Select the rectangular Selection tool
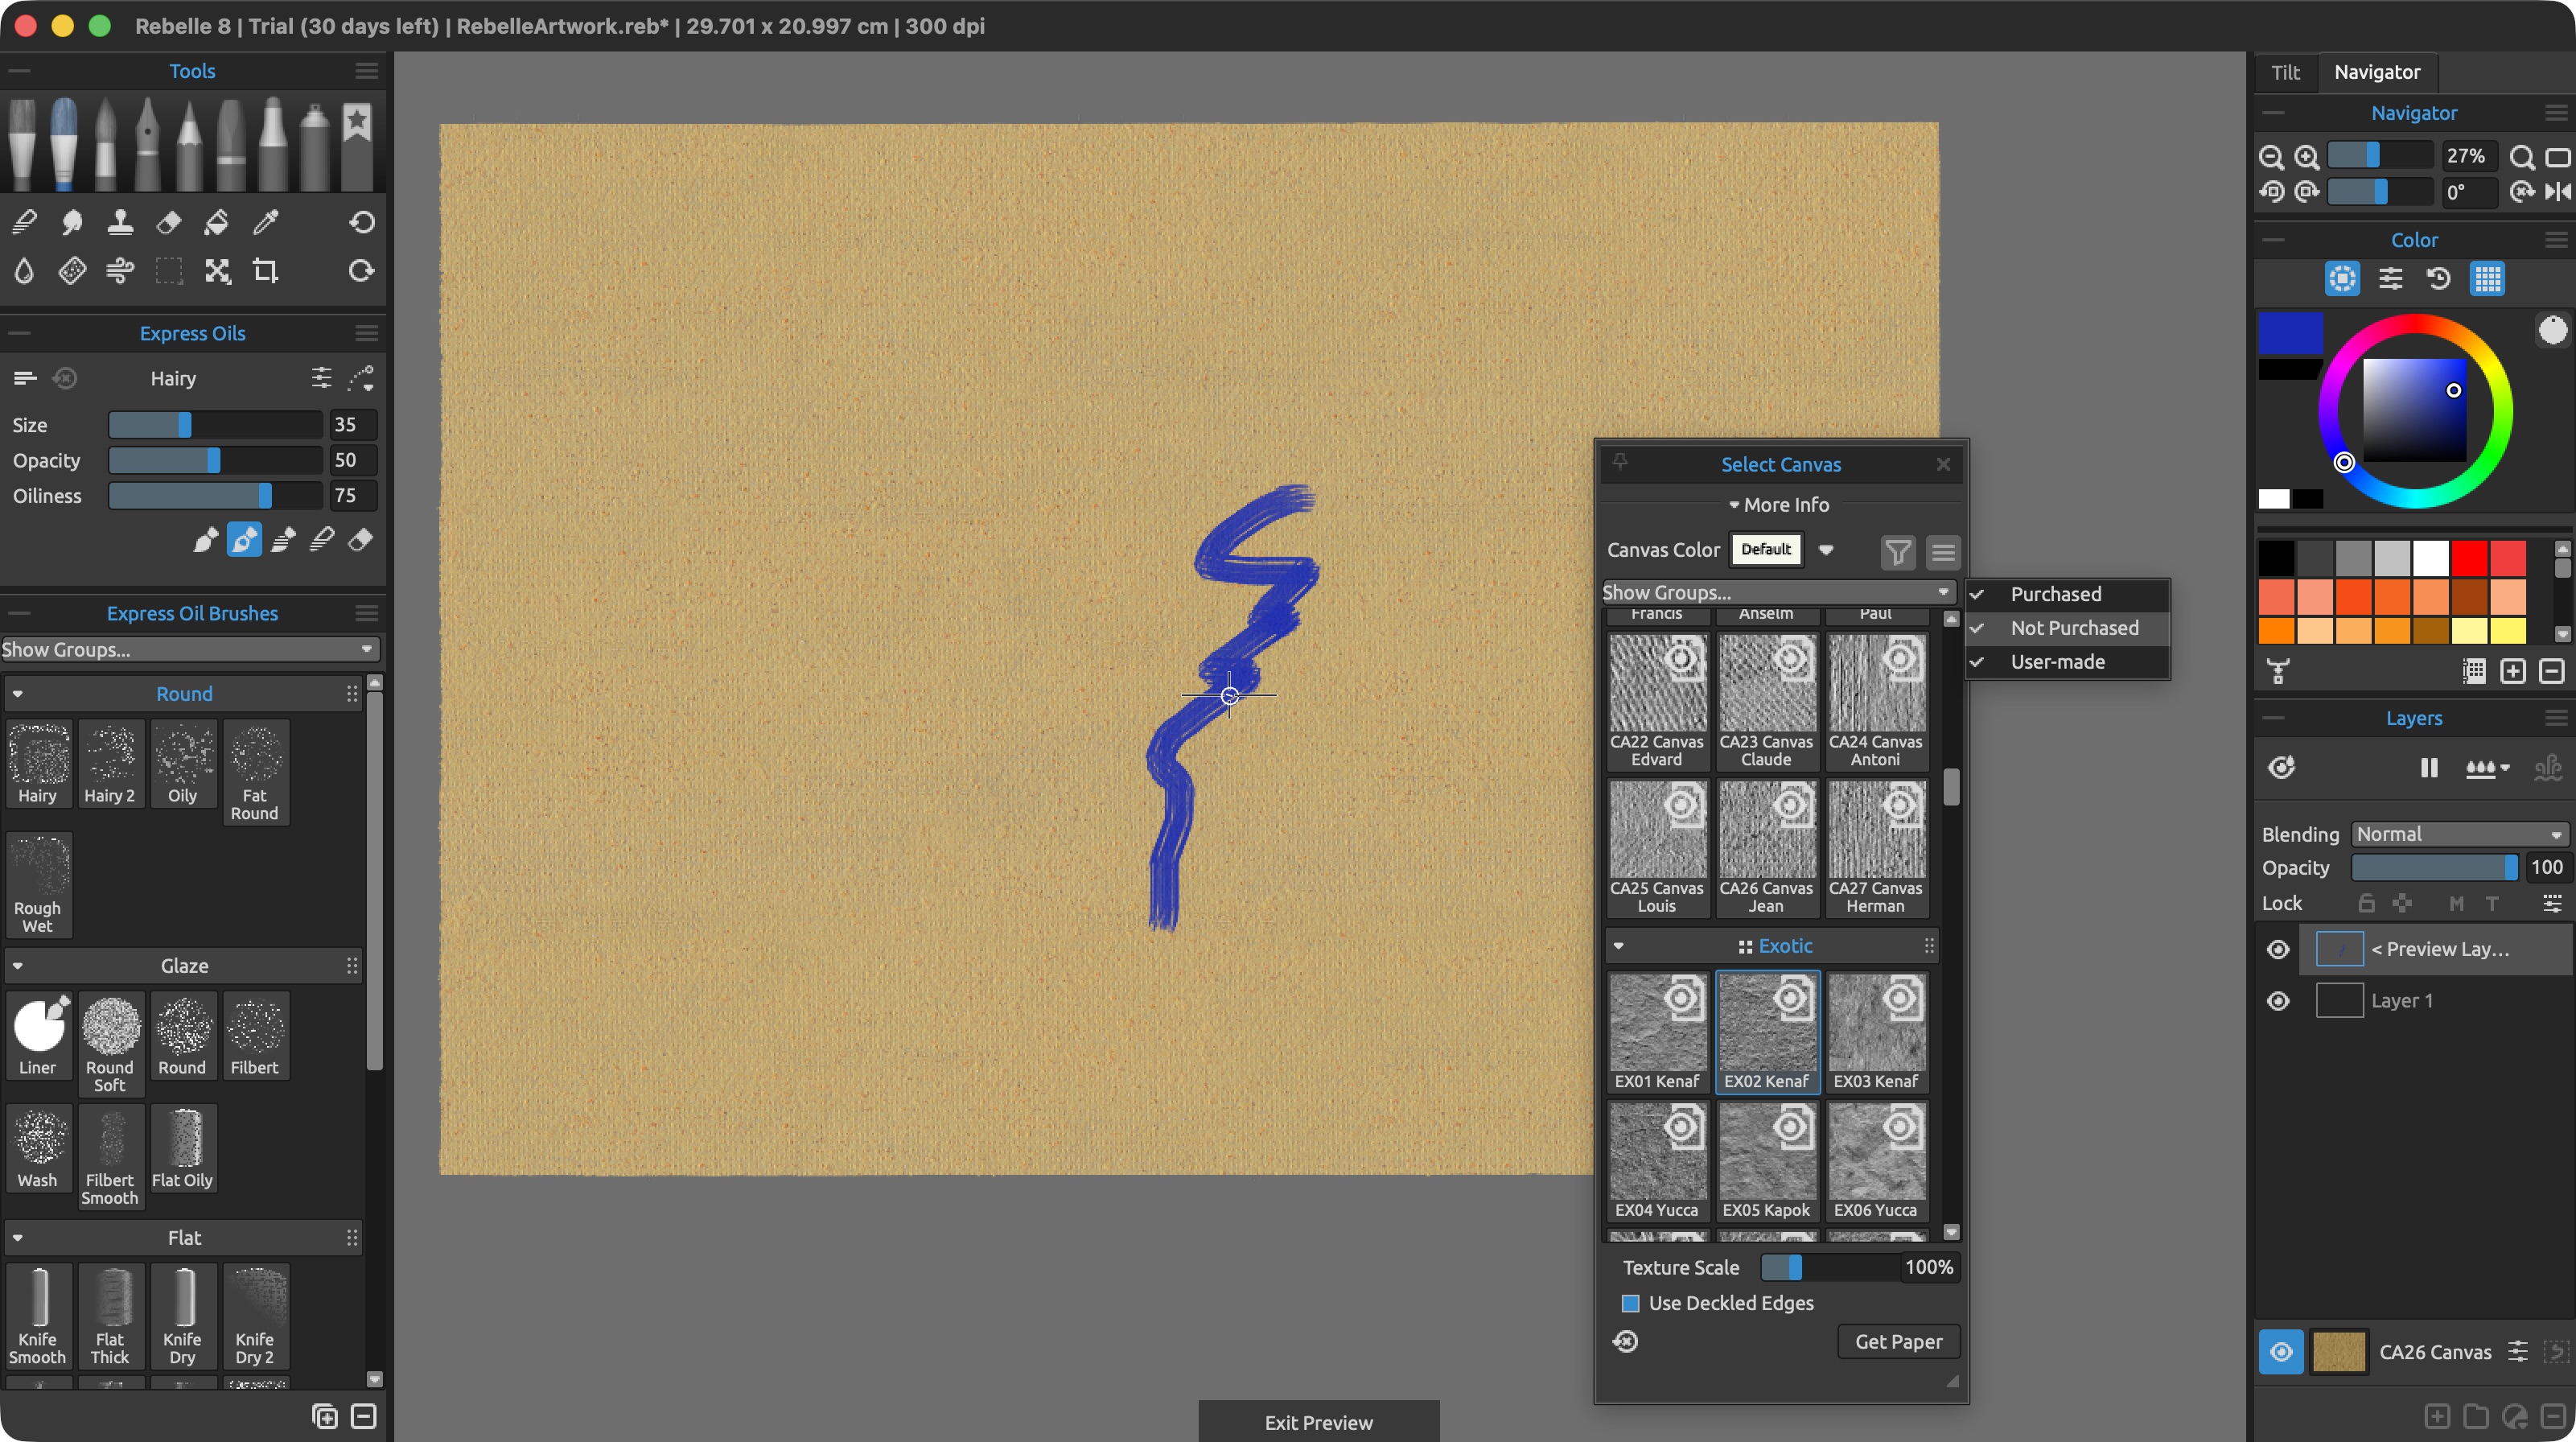2576x1442 pixels. (x=169, y=271)
